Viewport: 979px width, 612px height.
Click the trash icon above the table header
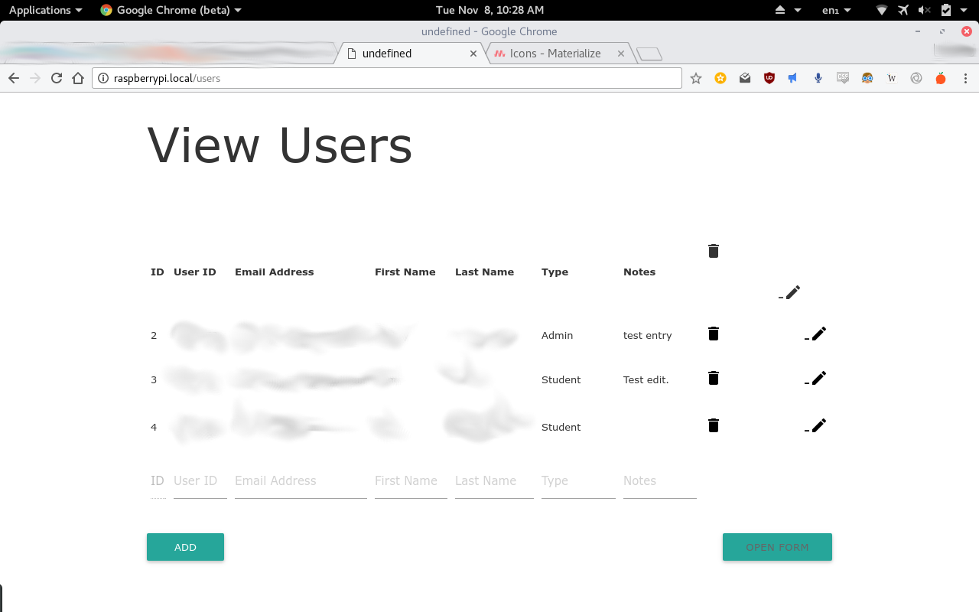pos(714,251)
